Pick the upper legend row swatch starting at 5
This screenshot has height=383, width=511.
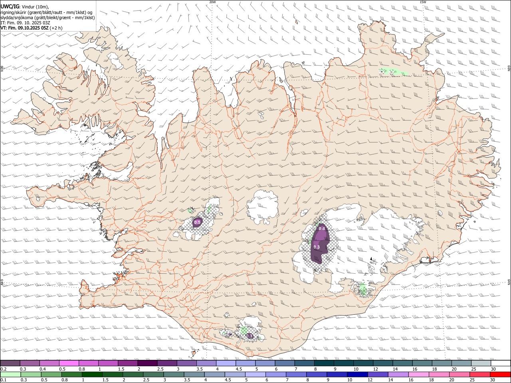point(265,363)
